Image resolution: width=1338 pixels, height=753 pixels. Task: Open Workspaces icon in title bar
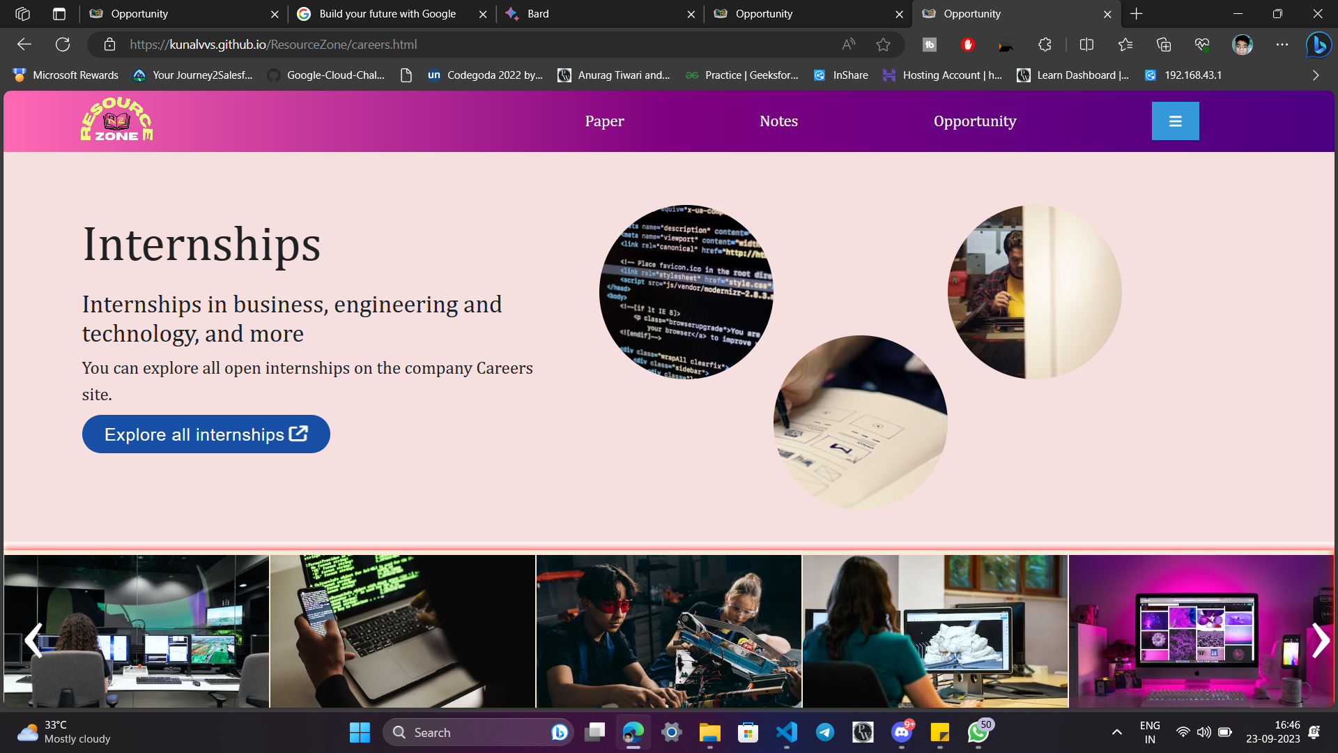pos(22,14)
